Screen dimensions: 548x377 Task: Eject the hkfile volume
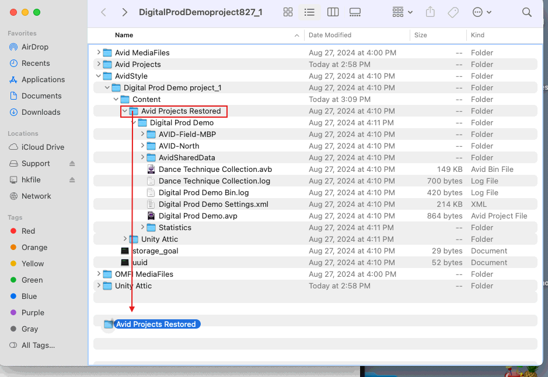[72, 180]
